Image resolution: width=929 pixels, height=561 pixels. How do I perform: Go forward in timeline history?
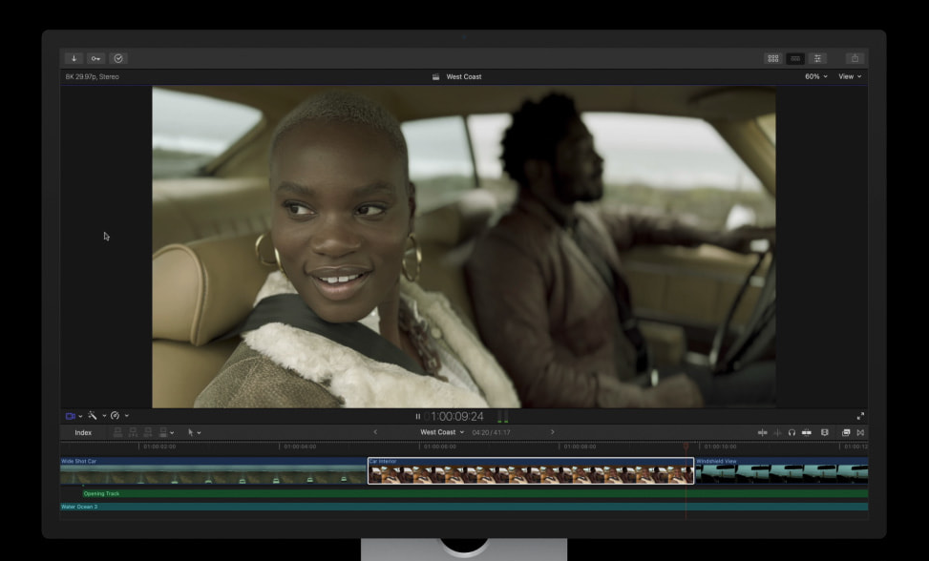(552, 432)
